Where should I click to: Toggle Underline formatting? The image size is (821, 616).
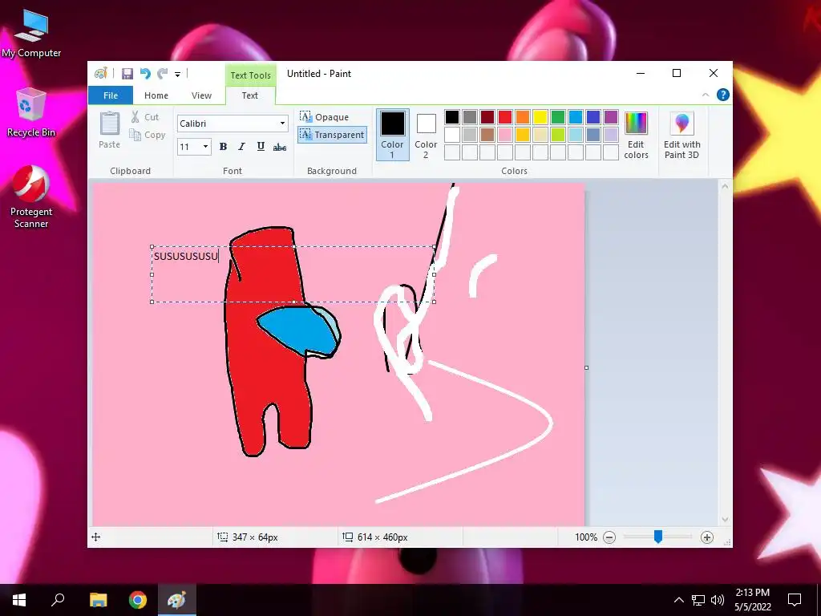click(261, 147)
